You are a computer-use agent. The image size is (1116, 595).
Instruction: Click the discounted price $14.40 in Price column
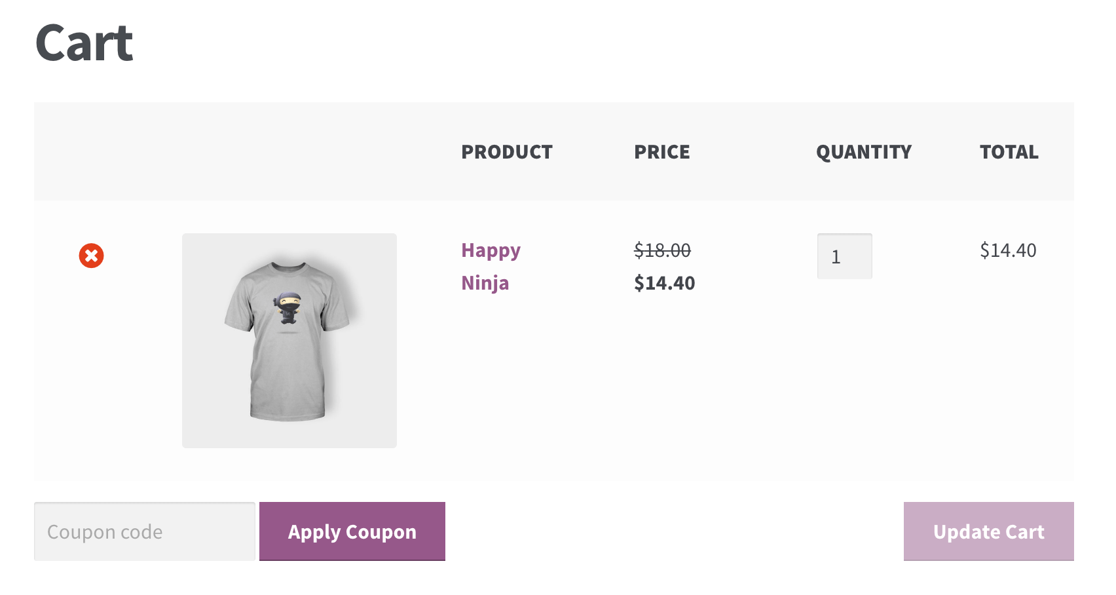(x=664, y=282)
